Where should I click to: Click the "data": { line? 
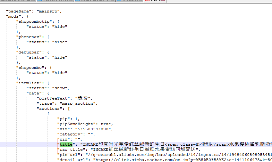[38, 93]
